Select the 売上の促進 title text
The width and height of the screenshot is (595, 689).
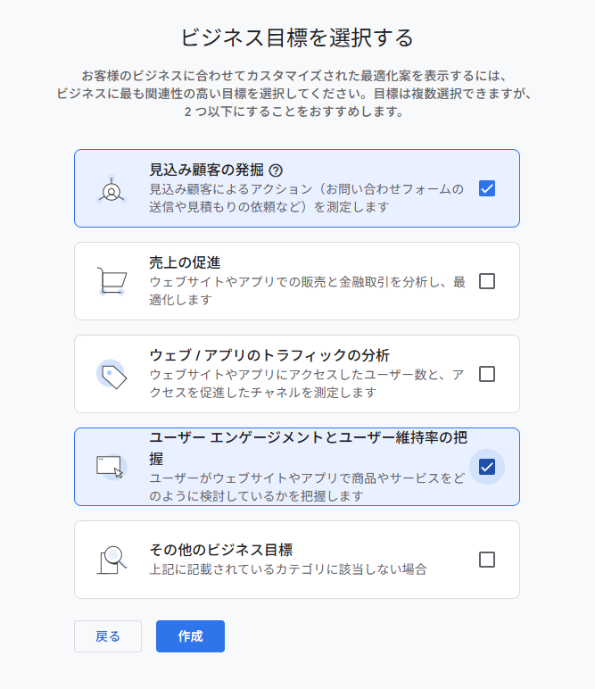185,262
